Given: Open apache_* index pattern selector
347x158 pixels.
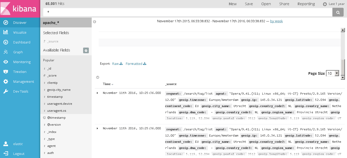Looking at the screenshot, I should [x=66, y=22].
